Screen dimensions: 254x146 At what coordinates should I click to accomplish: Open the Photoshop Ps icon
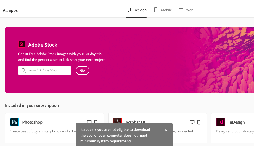(x=14, y=122)
